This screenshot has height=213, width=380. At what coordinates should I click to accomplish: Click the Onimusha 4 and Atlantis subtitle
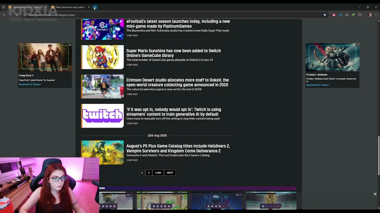[x=168, y=155]
